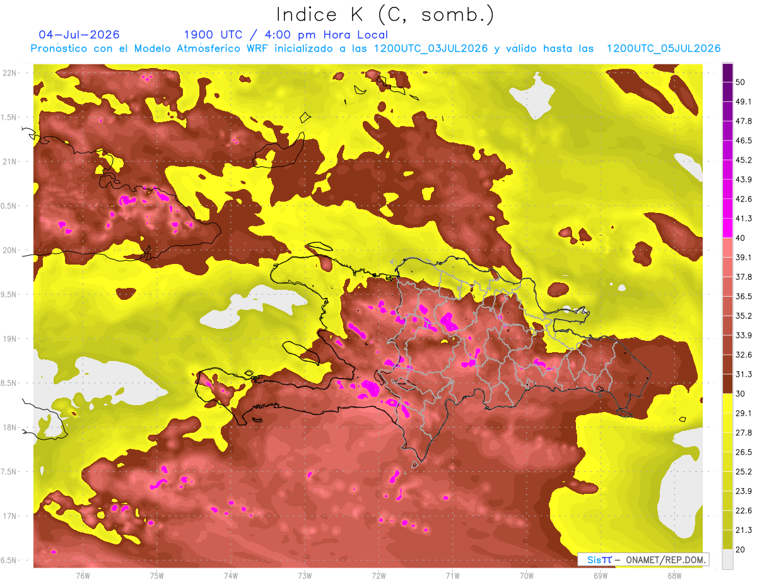Click the "17N" latitude label
Image resolution: width=757 pixels, height=584 pixels.
(x=10, y=516)
